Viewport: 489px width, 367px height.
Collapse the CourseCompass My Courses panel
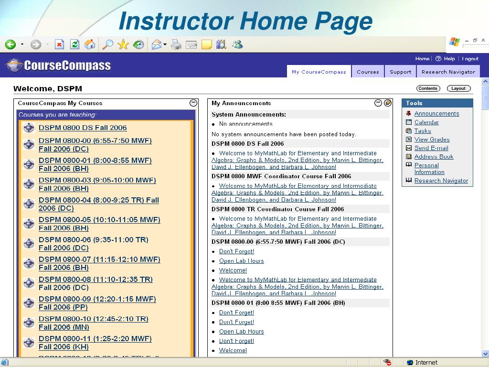point(193,103)
